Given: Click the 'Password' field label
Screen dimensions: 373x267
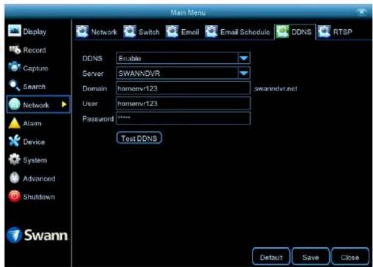Looking at the screenshot, I should point(98,119).
